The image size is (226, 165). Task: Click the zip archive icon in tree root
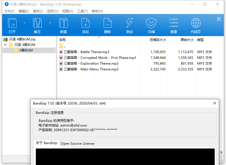6,39
